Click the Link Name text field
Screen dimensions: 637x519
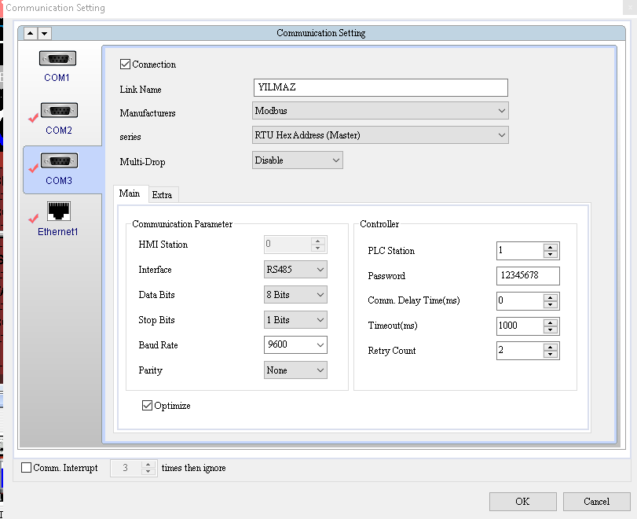(x=381, y=87)
